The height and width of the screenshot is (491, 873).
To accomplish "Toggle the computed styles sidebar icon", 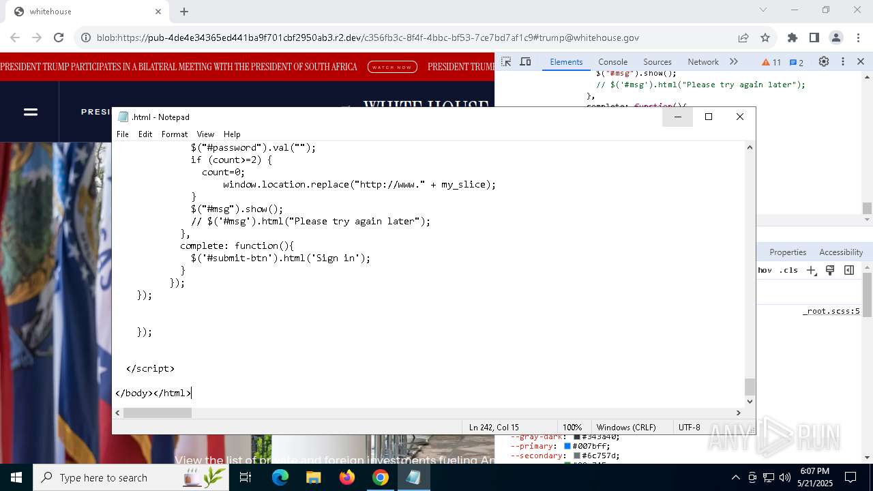I will (x=849, y=270).
